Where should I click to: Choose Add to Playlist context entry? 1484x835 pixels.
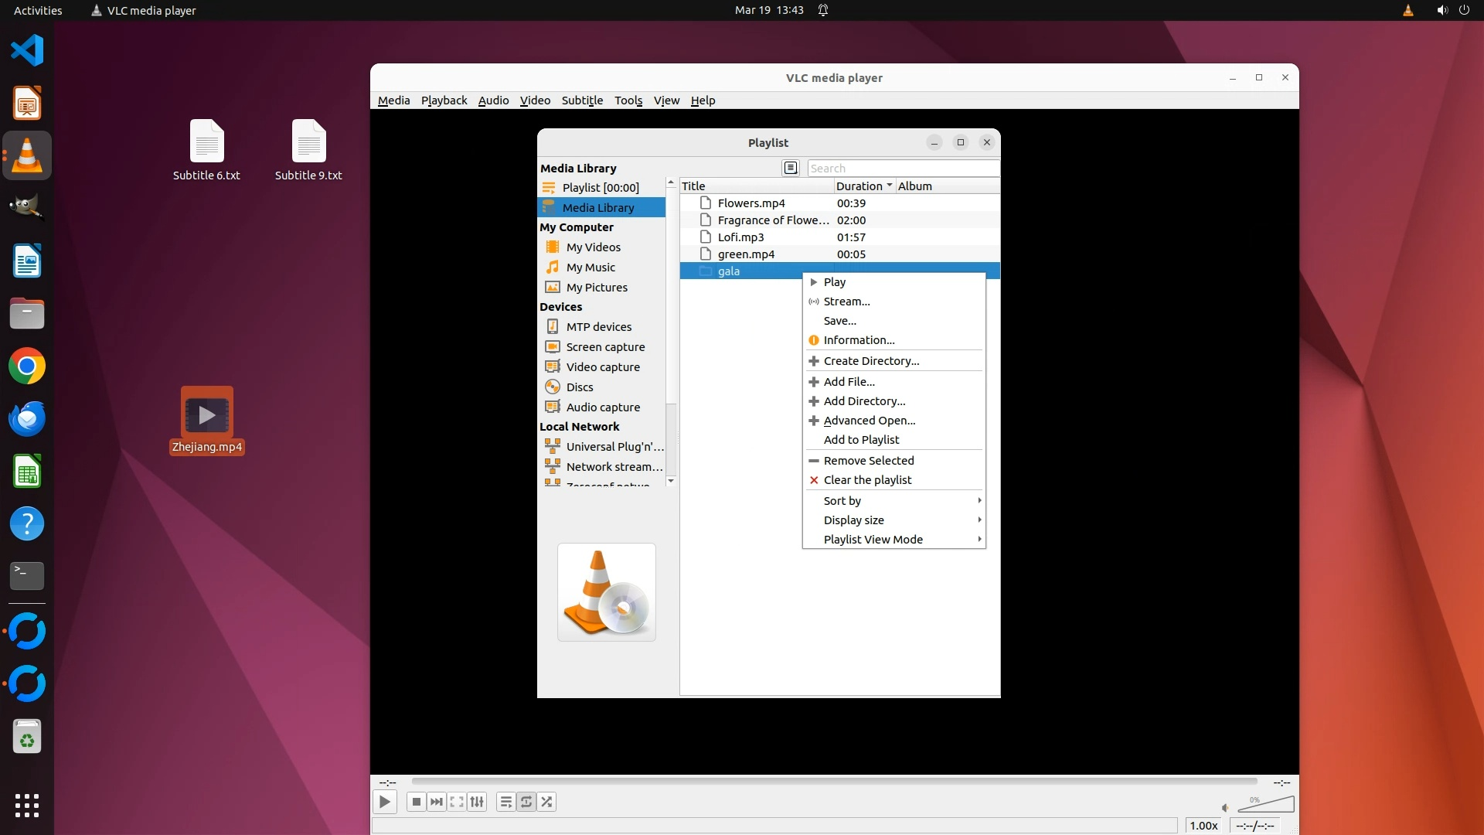tap(861, 440)
